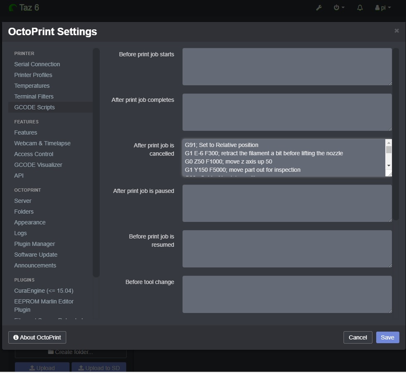Click the Before tool change textarea
The width and height of the screenshot is (406, 373).
287,294
